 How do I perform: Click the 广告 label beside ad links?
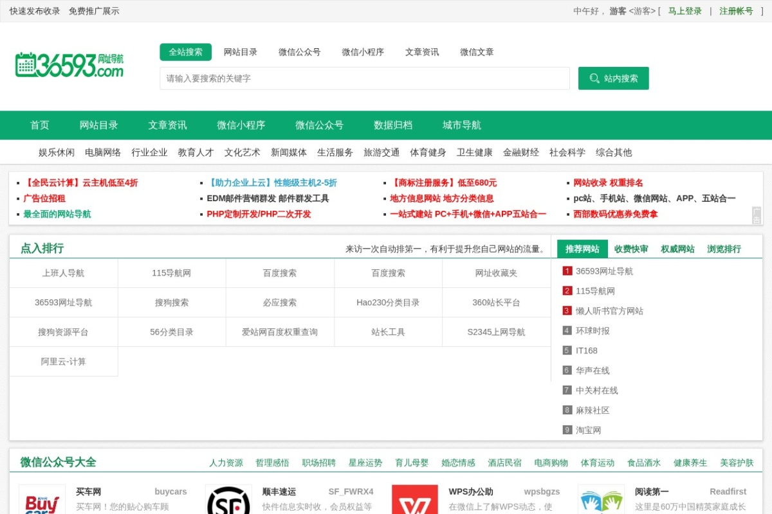point(757,215)
